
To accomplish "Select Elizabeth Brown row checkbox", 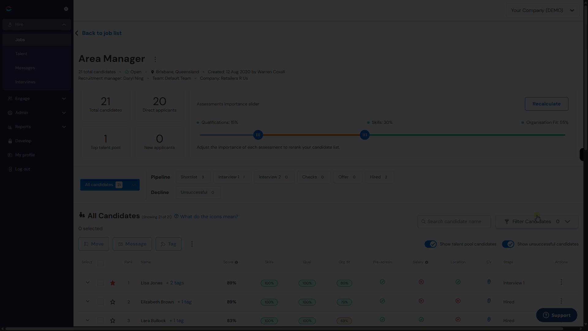I will 100,302.
